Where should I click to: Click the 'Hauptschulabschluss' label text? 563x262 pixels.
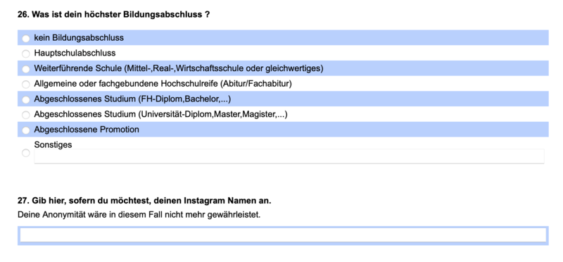(x=75, y=54)
